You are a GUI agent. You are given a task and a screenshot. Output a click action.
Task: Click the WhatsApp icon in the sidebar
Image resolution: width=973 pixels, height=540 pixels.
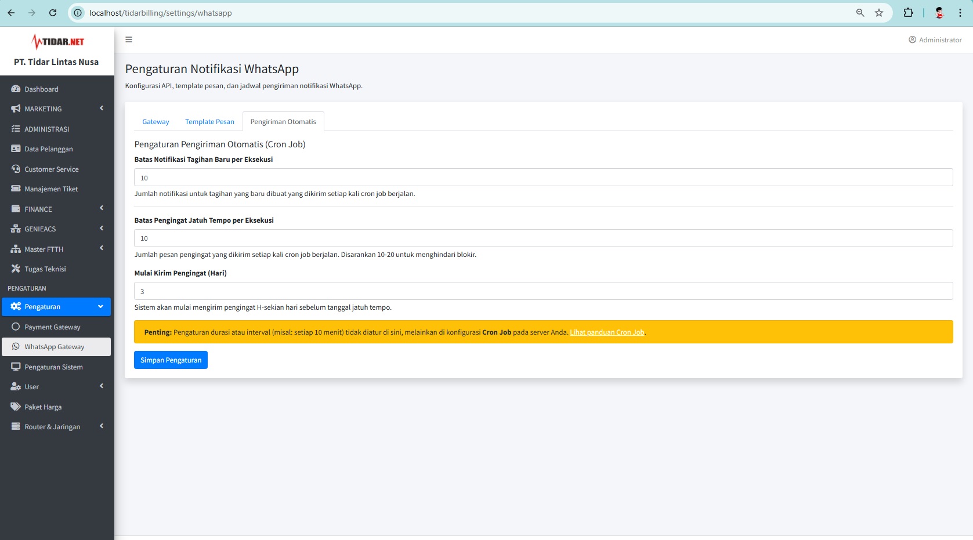[16, 347]
